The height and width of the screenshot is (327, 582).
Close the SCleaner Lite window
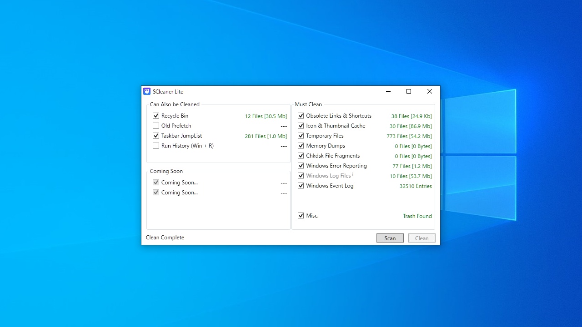429,91
